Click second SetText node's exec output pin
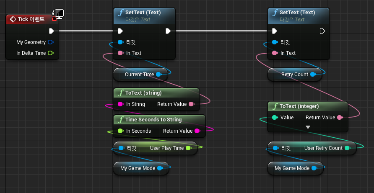This screenshot has width=374, height=193. tap(322, 31)
